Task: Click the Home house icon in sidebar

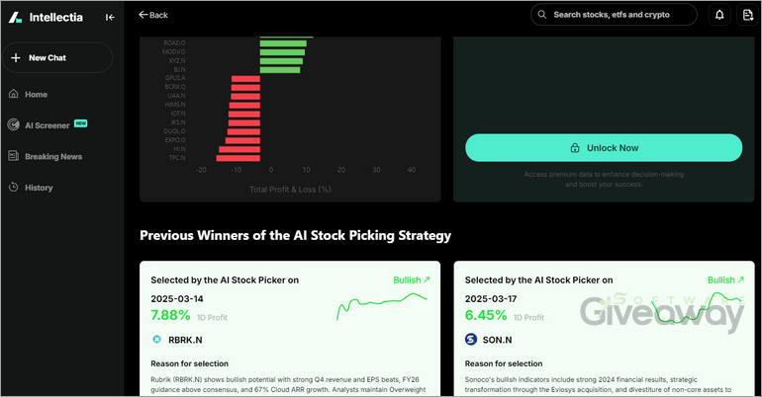Action: click(14, 94)
